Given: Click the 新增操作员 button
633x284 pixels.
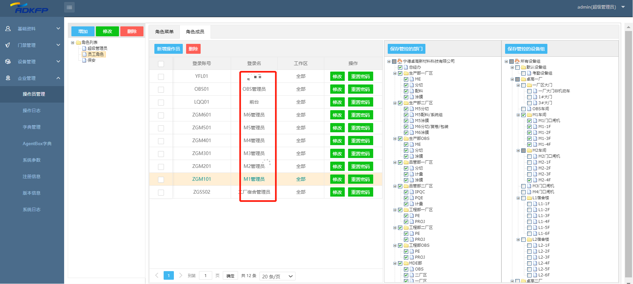Looking at the screenshot, I should [169, 49].
